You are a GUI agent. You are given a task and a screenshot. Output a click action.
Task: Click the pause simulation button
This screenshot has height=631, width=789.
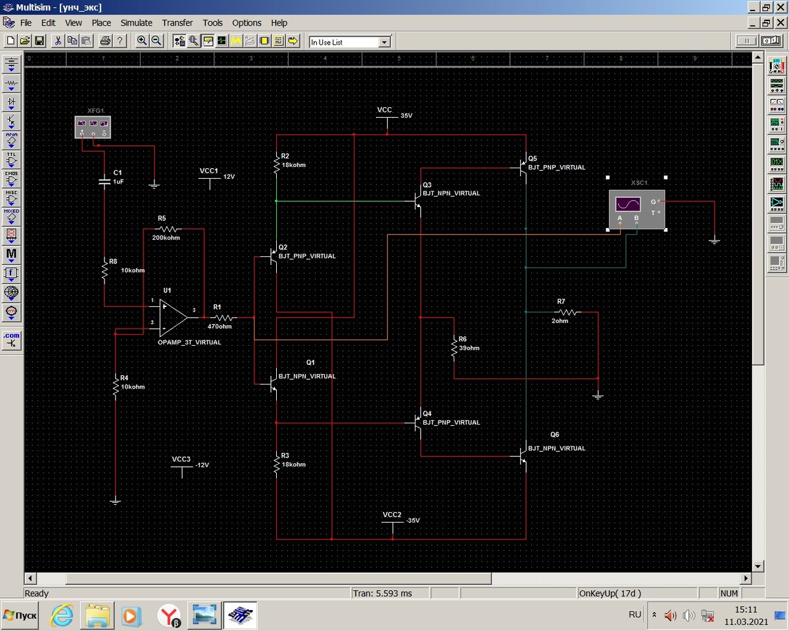coord(746,41)
